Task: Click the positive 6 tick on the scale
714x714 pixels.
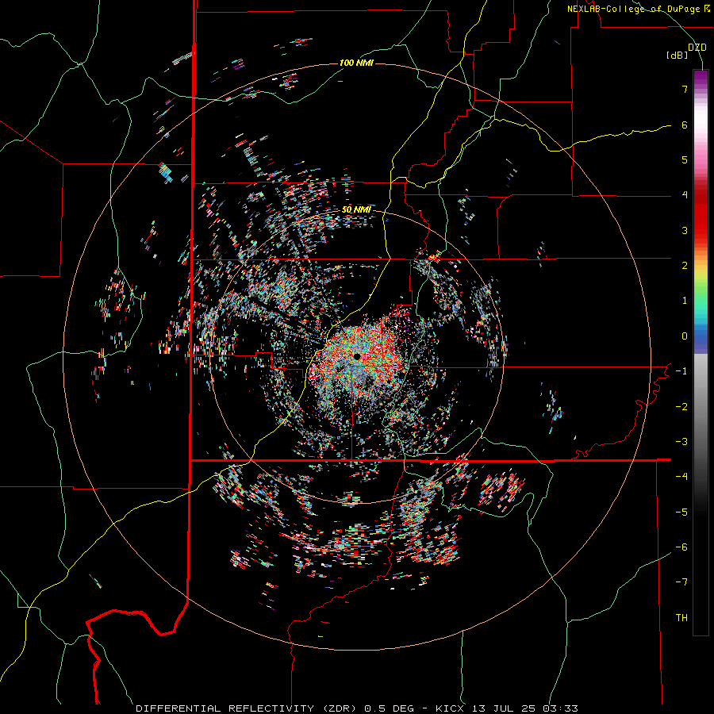Action: click(685, 125)
